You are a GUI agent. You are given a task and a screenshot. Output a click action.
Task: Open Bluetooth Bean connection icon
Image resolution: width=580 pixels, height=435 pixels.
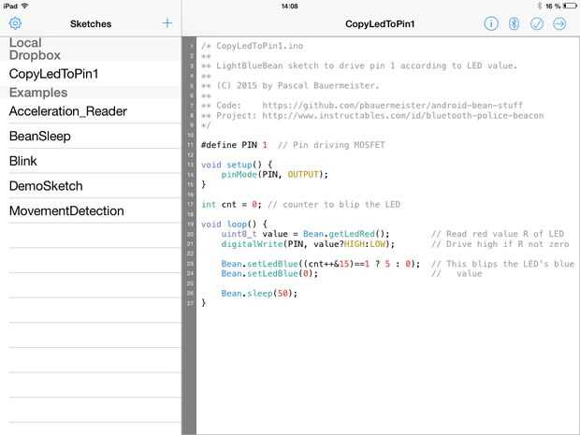514,23
